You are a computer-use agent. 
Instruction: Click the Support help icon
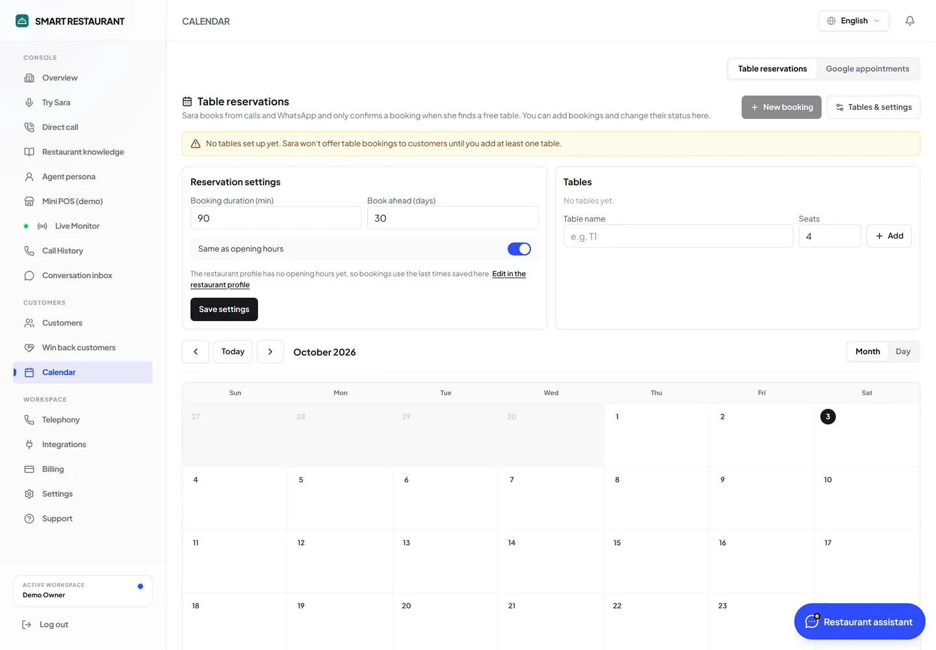click(x=29, y=519)
